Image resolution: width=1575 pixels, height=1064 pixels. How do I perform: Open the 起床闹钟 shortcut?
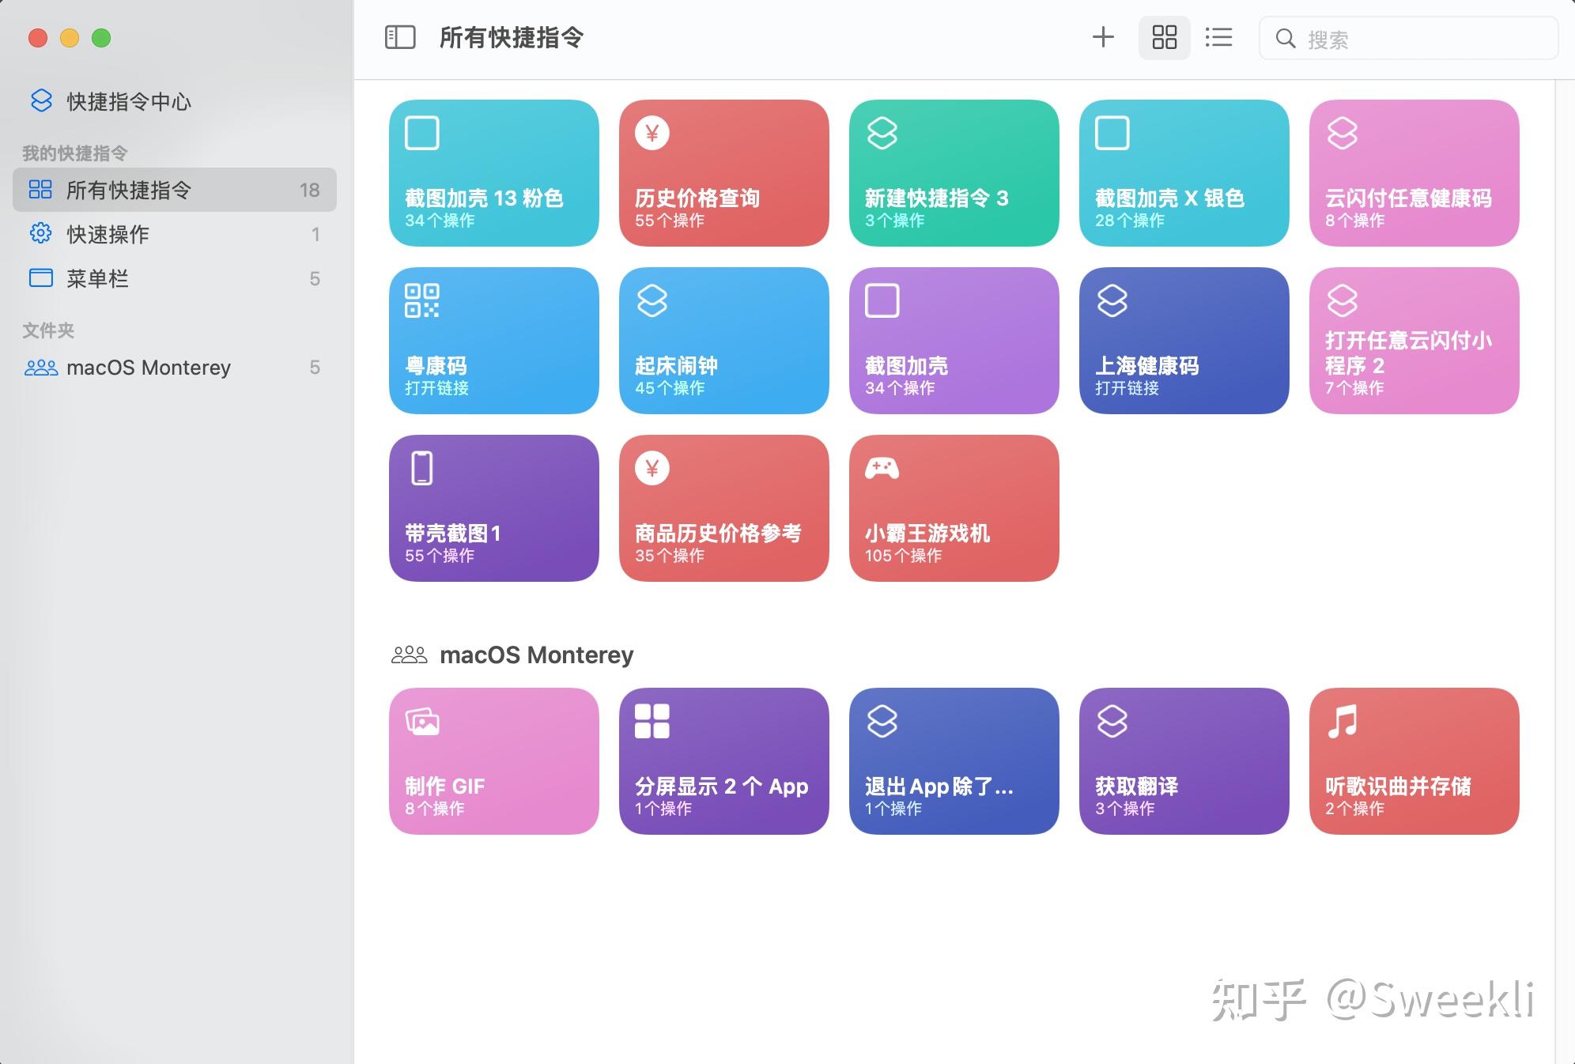pyautogui.click(x=723, y=340)
